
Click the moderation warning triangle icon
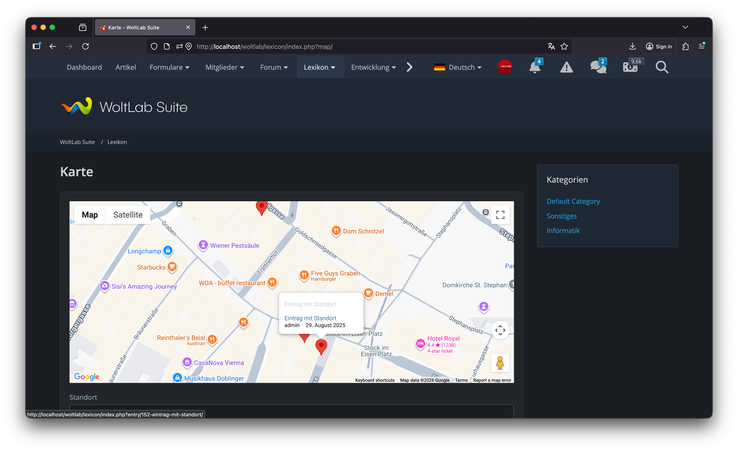pos(566,67)
